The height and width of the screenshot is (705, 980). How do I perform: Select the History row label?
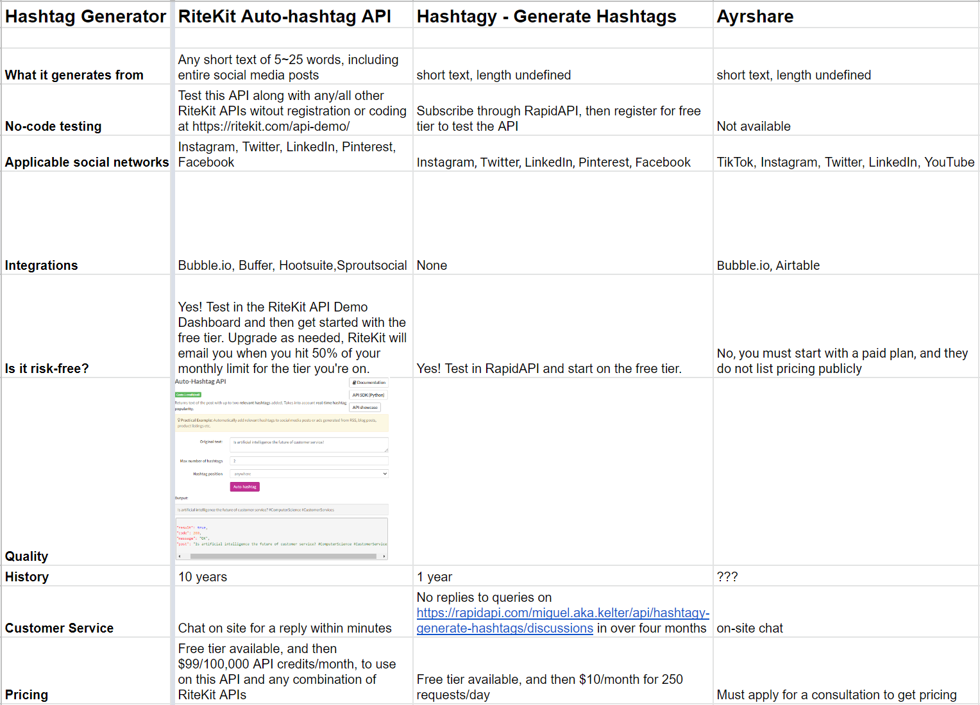click(85, 576)
